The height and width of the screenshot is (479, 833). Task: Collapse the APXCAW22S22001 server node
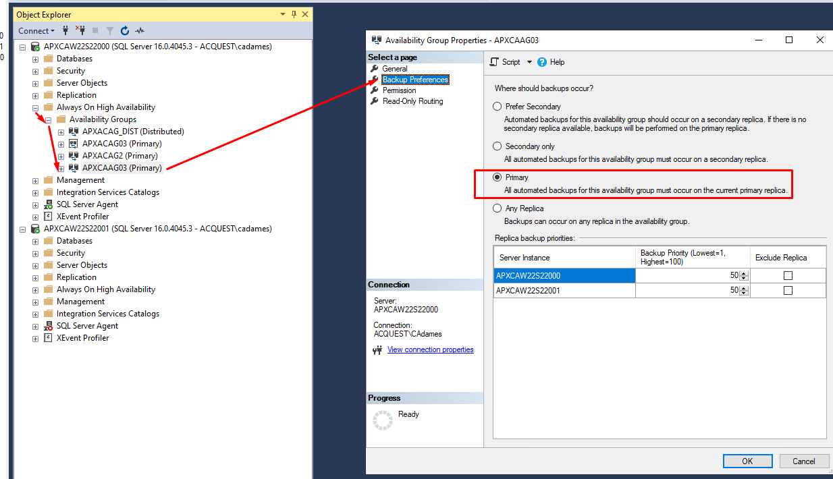point(23,229)
